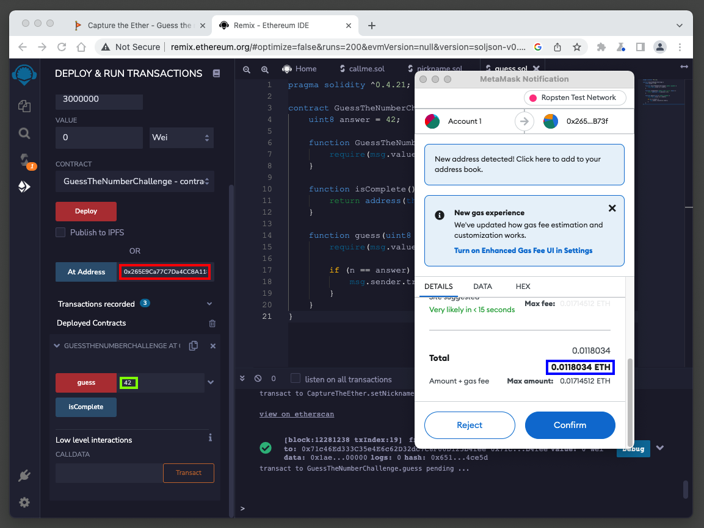Screen dimensions: 704x528
Task: Open the Solidity compiler sidebar icon
Action: [x=24, y=160]
